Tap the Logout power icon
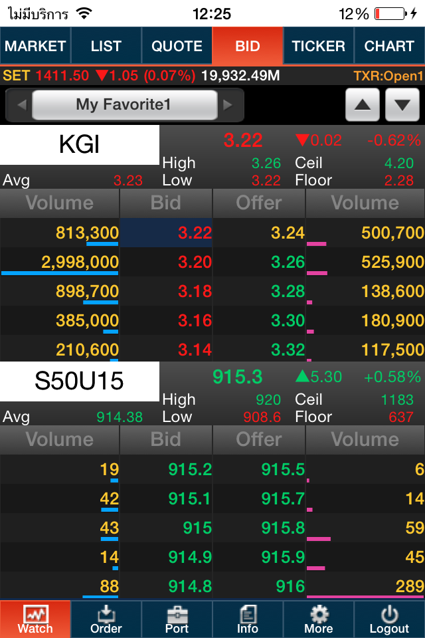Viewport: 425px width, 638px height. 389,614
